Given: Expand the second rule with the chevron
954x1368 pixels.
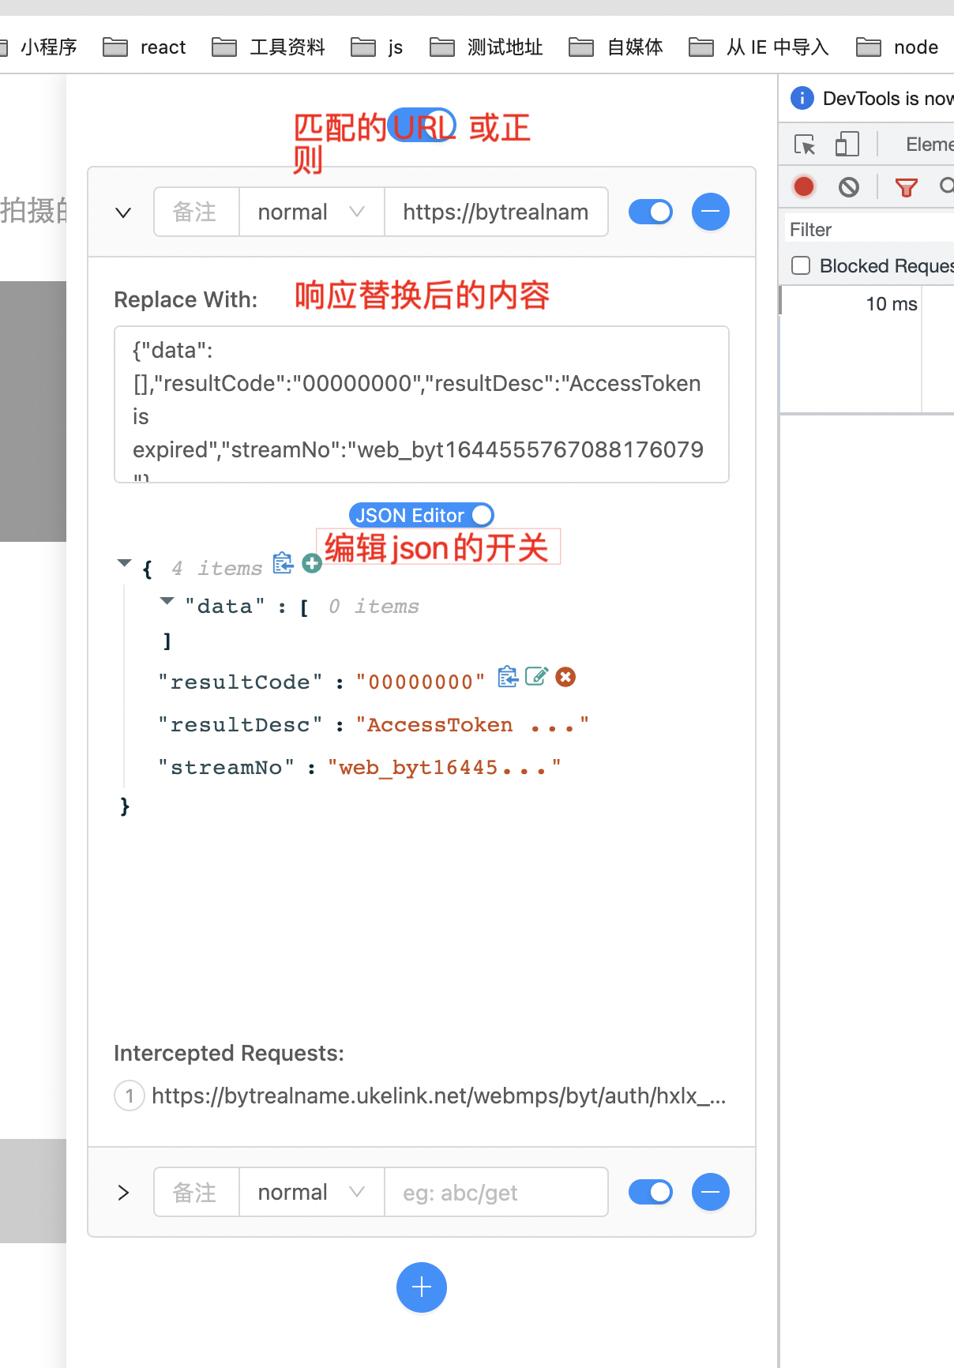Looking at the screenshot, I should pyautogui.click(x=123, y=1192).
